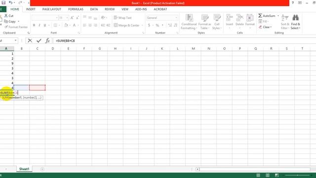
Task: Click the formula bar input field
Action: pos(184,41)
